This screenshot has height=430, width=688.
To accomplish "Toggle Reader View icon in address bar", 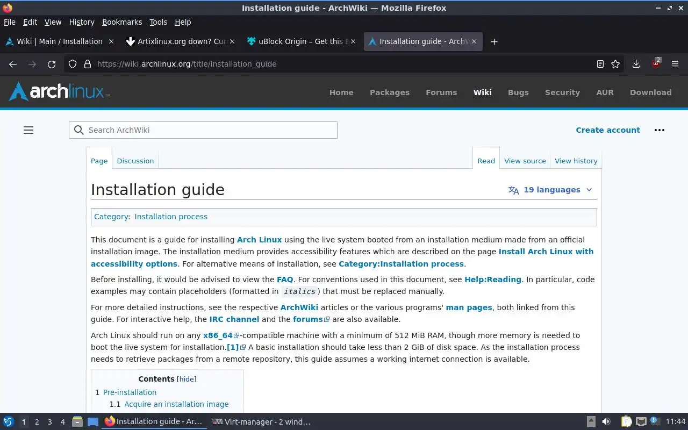I will [600, 64].
